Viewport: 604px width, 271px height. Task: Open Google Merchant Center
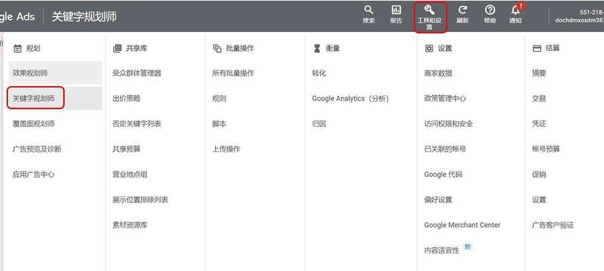(462, 225)
